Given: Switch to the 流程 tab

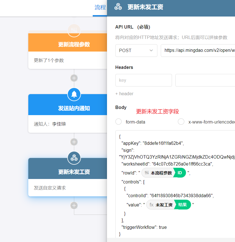Looking at the screenshot, I should click(x=100, y=8).
